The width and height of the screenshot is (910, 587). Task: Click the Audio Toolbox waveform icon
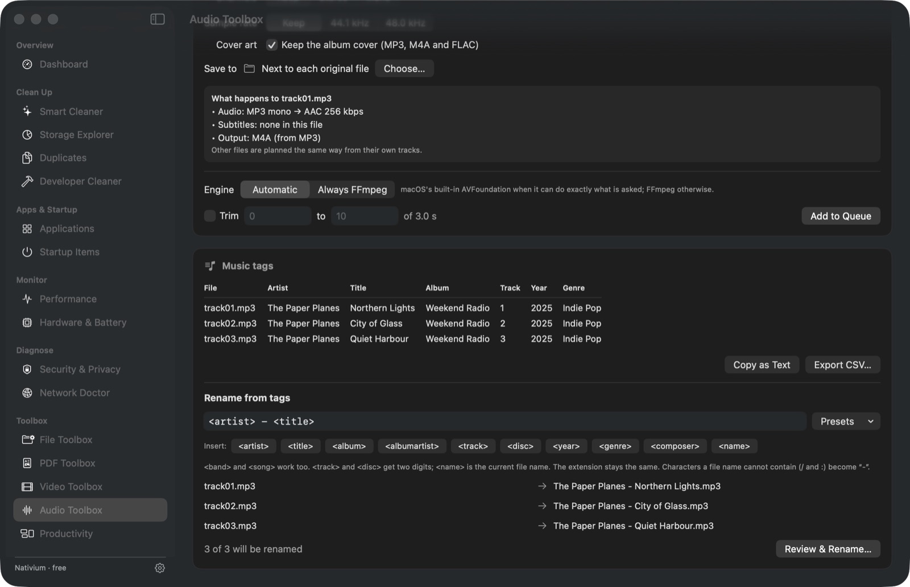27,510
